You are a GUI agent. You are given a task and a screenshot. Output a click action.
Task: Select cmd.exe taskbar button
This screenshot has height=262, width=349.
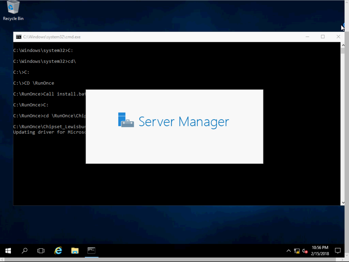[91, 251]
